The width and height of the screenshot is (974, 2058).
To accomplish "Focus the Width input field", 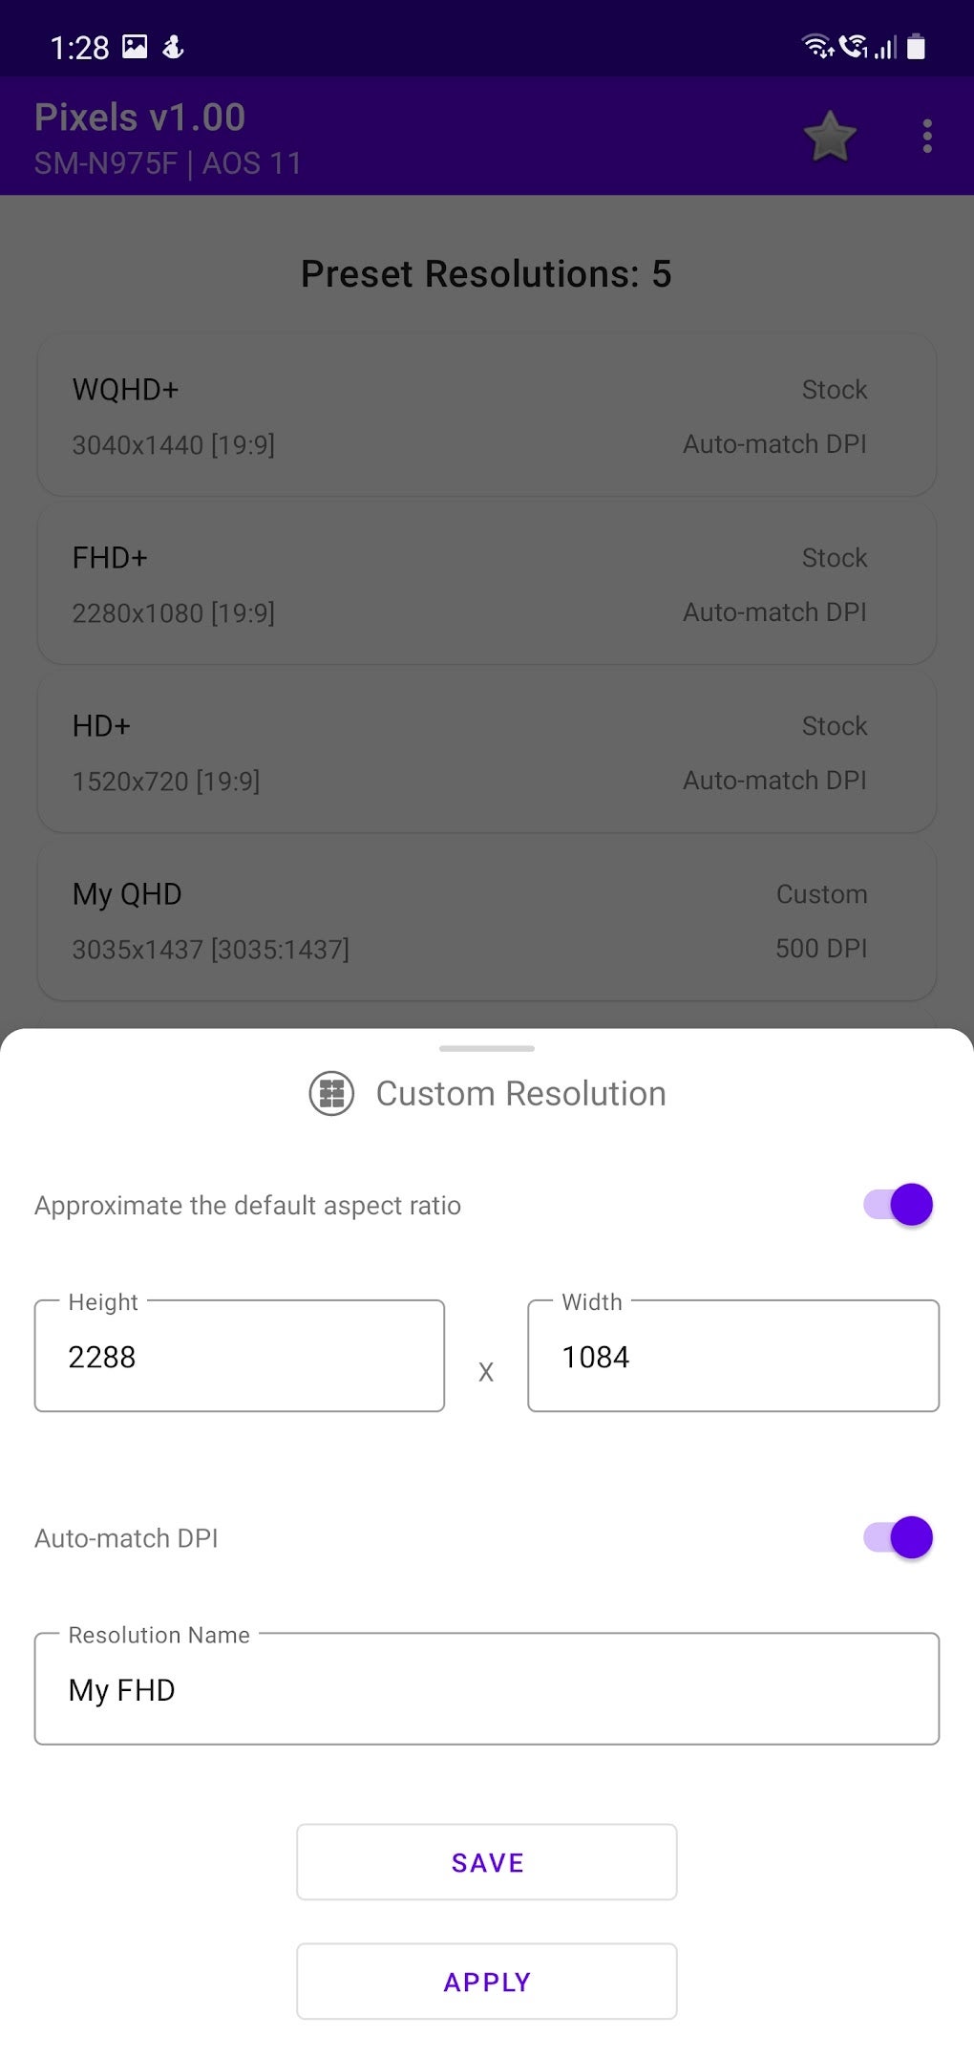I will click(732, 1357).
